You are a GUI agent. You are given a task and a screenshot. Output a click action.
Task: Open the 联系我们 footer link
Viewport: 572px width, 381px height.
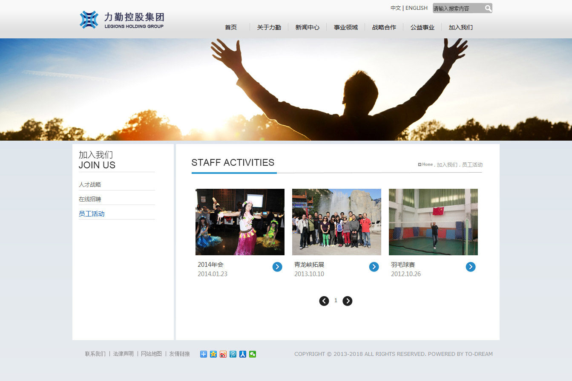(95, 354)
